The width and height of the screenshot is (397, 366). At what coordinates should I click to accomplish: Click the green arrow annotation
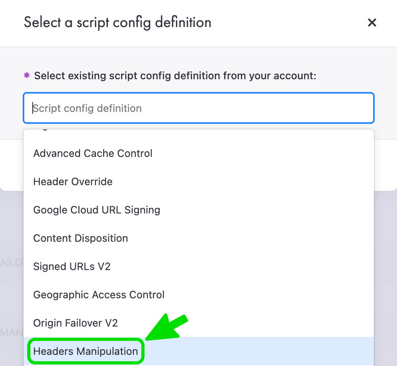(x=167, y=327)
